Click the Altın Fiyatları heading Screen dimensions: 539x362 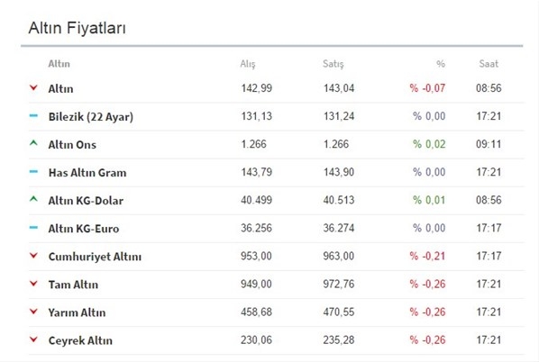click(x=77, y=28)
